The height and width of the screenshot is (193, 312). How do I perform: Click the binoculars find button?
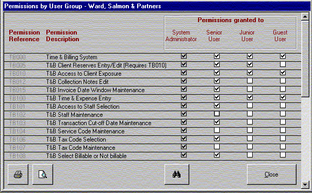point(177,174)
